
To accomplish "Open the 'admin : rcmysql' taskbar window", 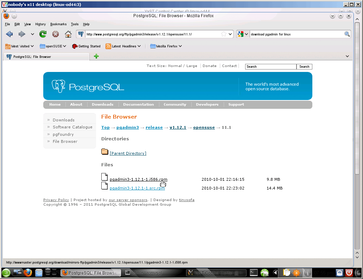I will pos(154,273).
